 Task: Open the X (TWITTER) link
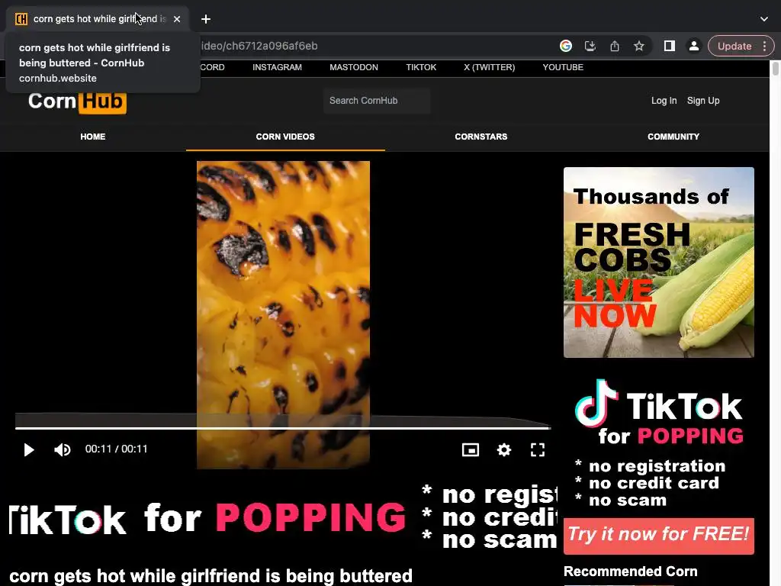coord(489,67)
